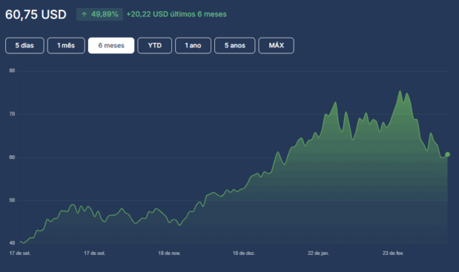Image resolution: width=459 pixels, height=272 pixels.
Task: Click the 17 de set. date label
Action: [20, 253]
